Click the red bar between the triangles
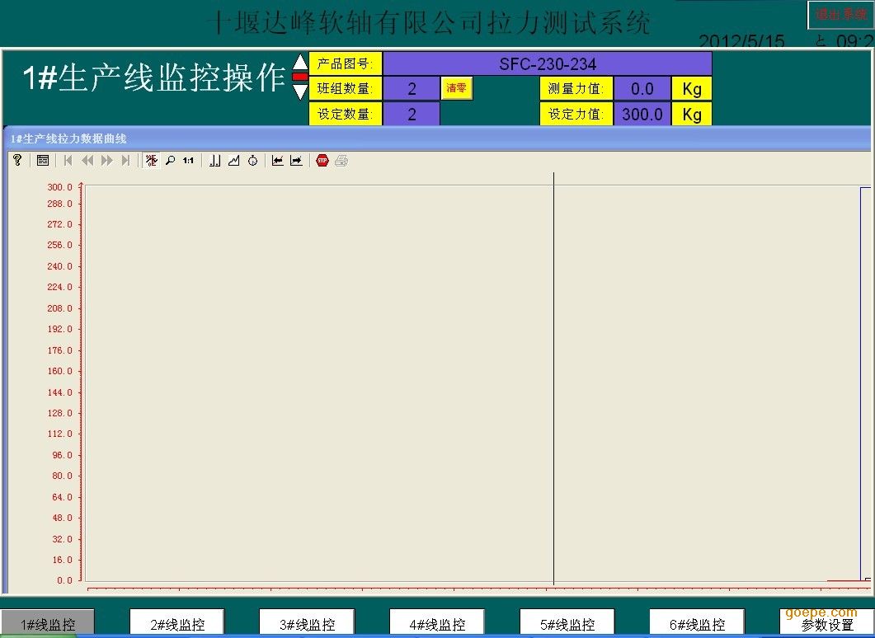875x638 pixels. pos(300,77)
